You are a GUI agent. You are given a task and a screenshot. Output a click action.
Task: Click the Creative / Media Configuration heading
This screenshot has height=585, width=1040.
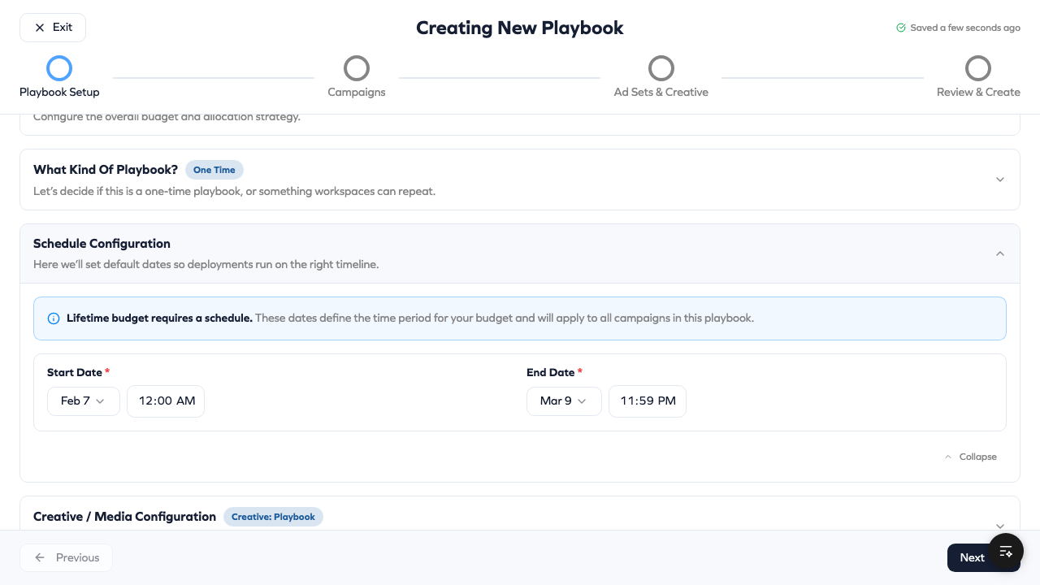(x=124, y=517)
